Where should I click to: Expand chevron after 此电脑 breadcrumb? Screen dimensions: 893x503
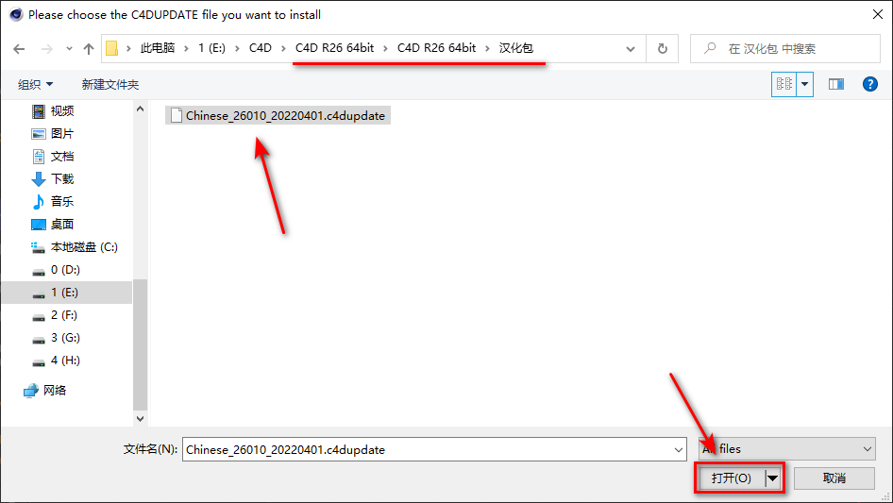point(186,48)
